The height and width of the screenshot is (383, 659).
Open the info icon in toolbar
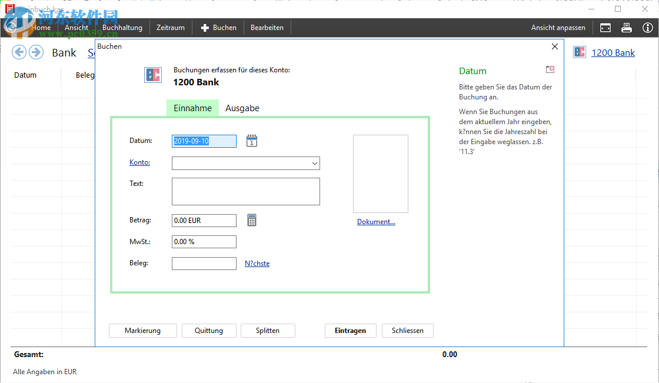[x=648, y=28]
